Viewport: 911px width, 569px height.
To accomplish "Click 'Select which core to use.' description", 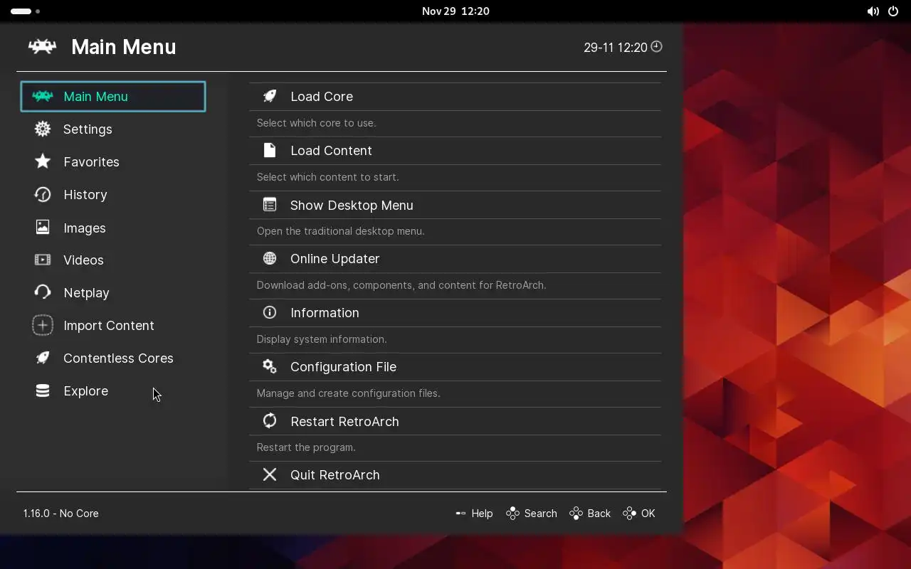I will (316, 123).
